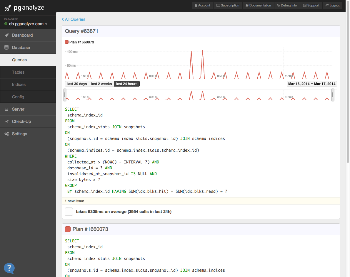
Task: Click the Database stack icon in sidebar
Action: pos(6,48)
